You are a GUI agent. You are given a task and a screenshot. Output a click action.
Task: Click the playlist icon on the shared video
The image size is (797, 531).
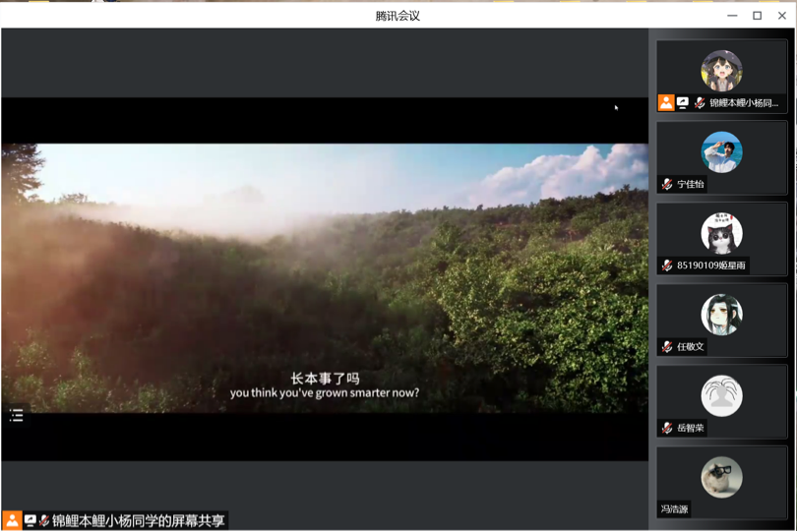[17, 415]
